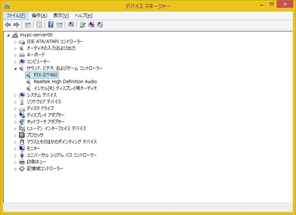Select マウスとそのほかのポインティング デバイス label
This screenshot has height=215, width=296.
coord(62,142)
